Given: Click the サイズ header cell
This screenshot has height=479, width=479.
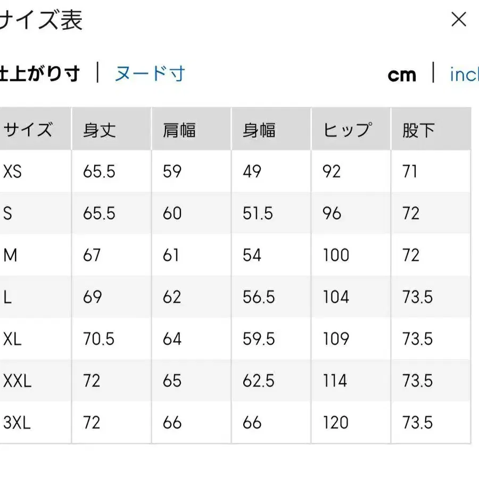Looking at the screenshot, I should pyautogui.click(x=28, y=129).
